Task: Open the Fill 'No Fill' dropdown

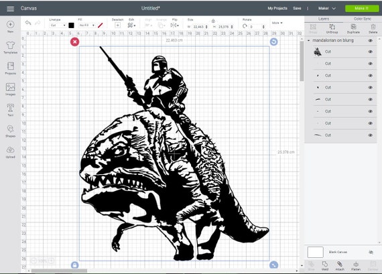Action: [87, 25]
